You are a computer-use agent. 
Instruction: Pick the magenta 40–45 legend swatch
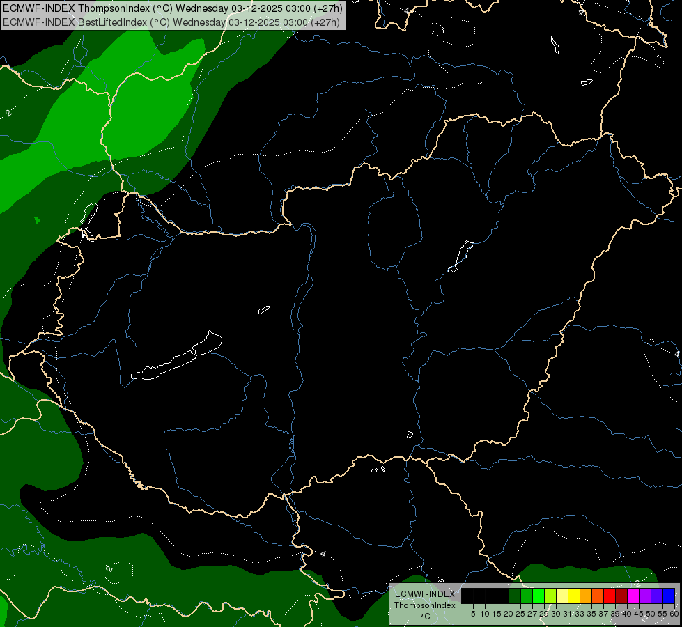[633, 596]
